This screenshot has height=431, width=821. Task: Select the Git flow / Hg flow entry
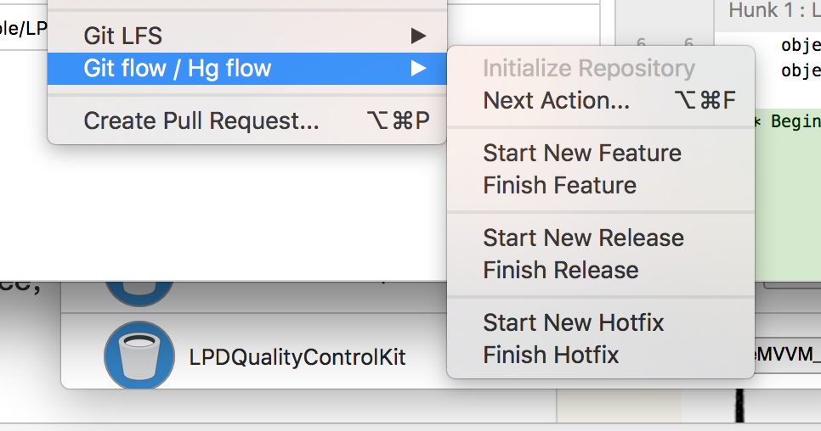(178, 69)
